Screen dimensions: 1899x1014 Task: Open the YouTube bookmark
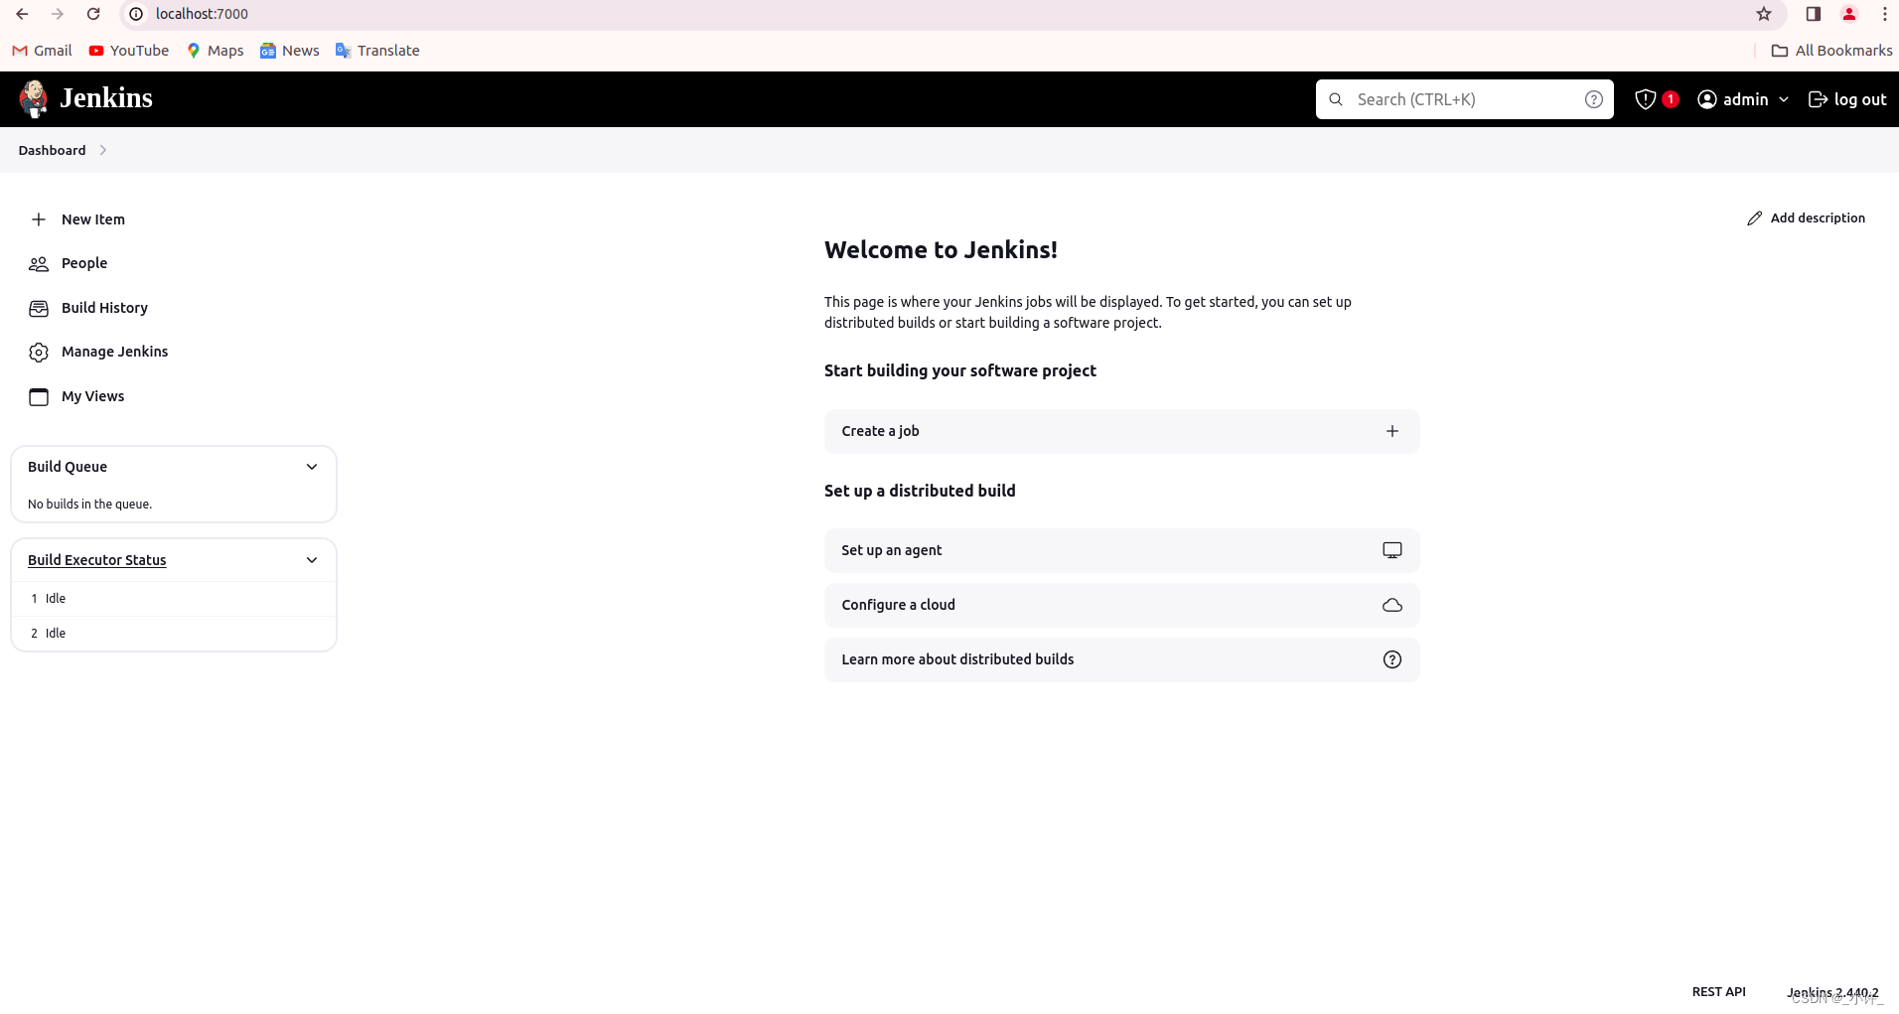129,51
